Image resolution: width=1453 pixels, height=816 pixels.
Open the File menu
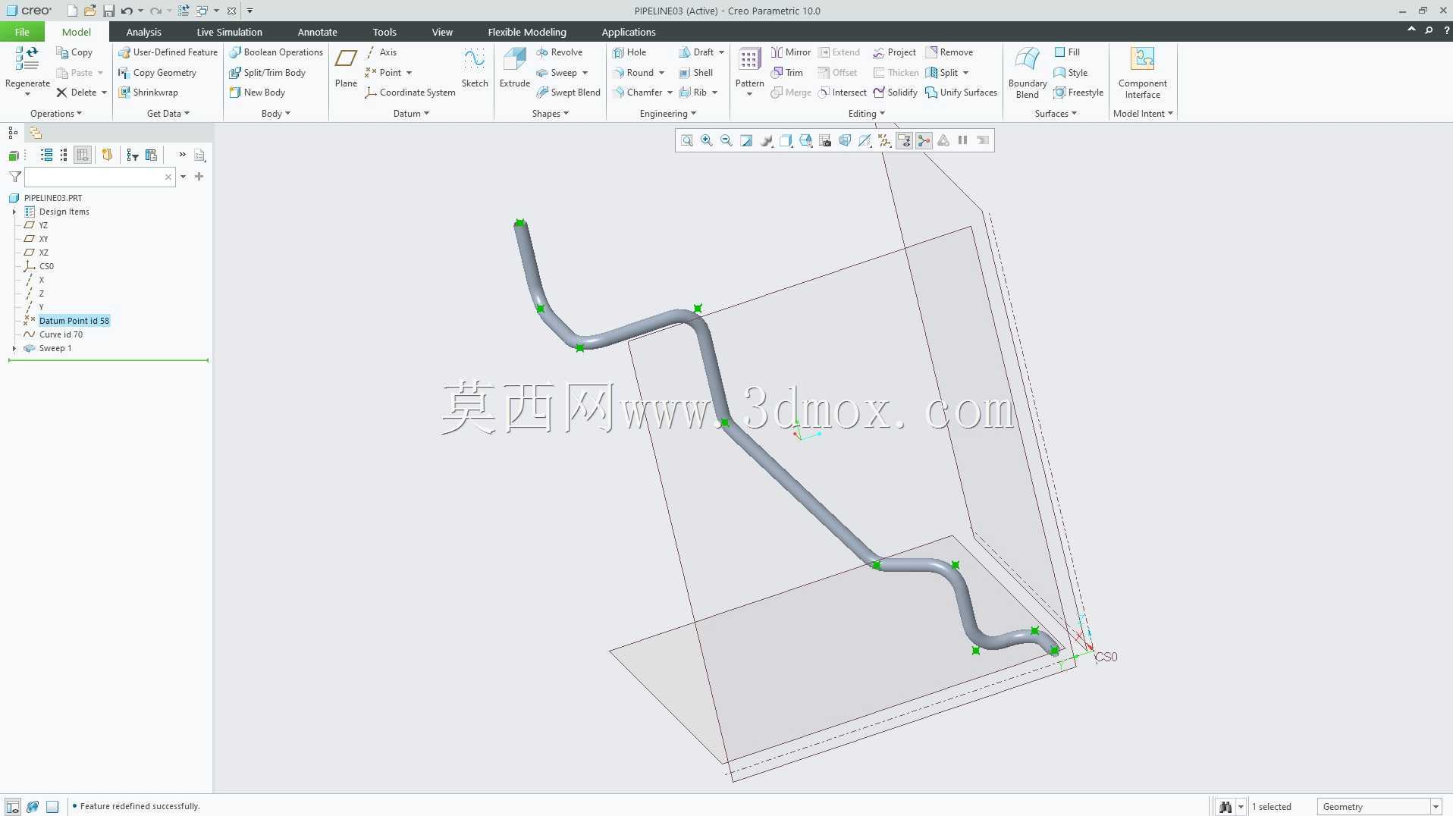22,32
